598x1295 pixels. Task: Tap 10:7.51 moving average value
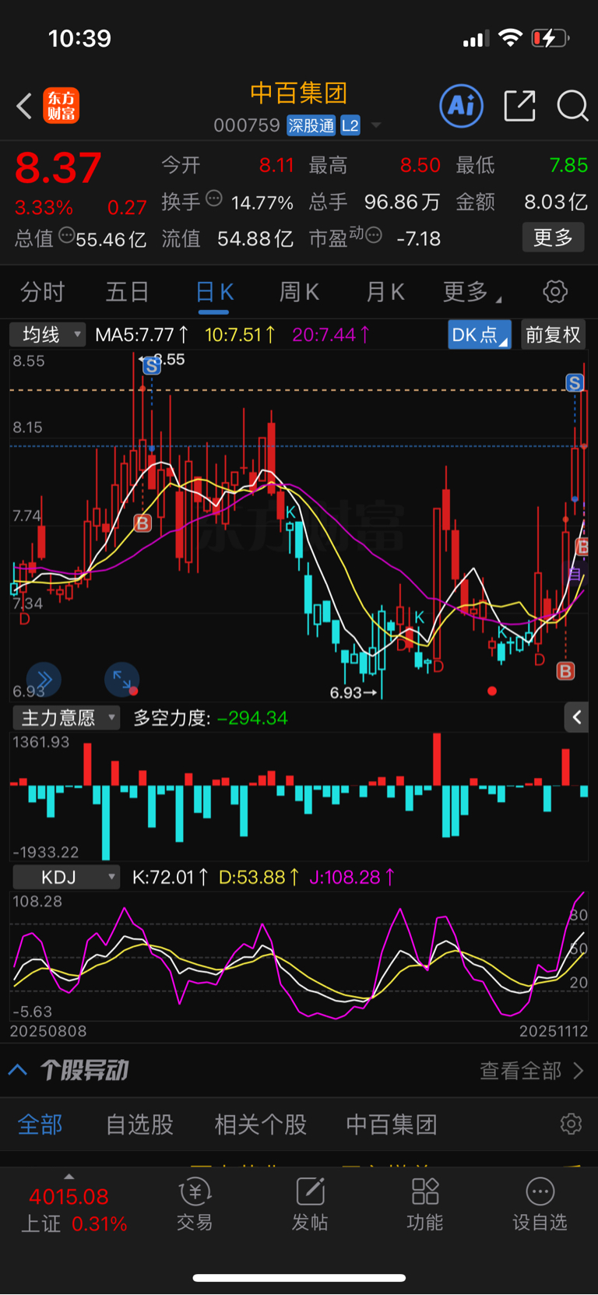240,335
